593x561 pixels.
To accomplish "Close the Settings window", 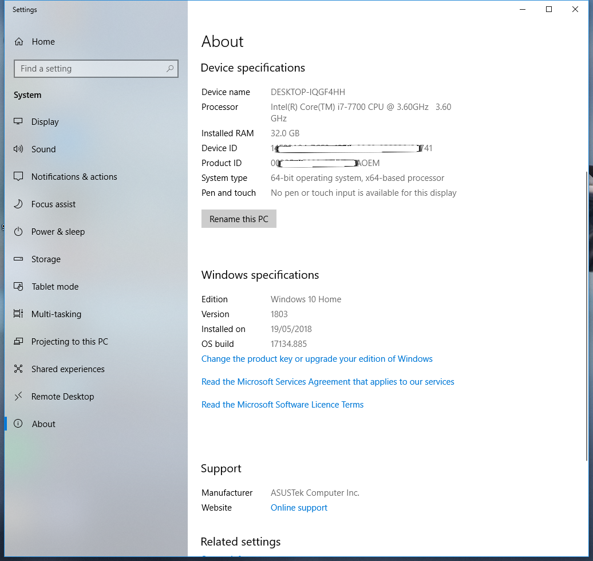I will (x=575, y=10).
